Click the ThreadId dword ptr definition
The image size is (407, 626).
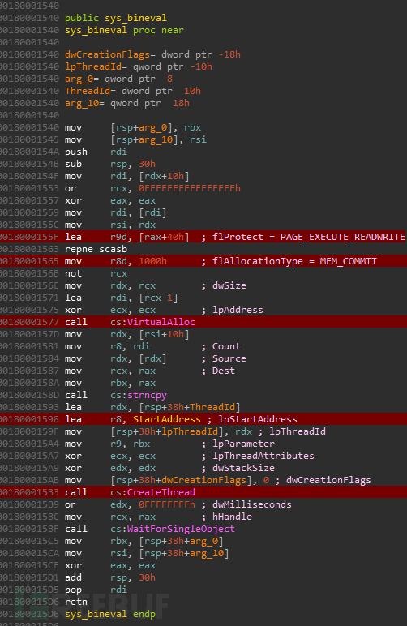[x=133, y=91]
